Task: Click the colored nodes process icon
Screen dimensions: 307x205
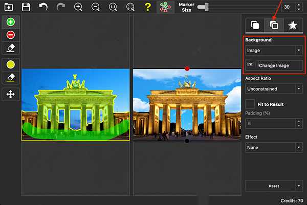Action: 165,7
